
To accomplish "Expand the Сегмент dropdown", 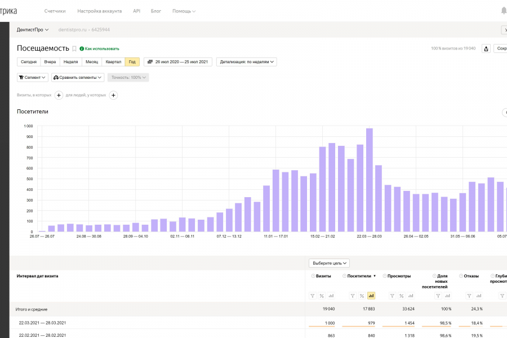I will pyautogui.click(x=33, y=77).
